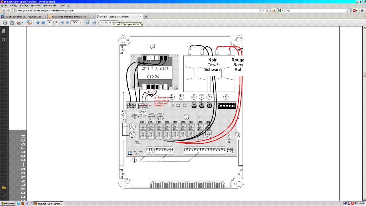366x206 pixels.
Task: Open the Comments panel in sidebar
Action: pos(4,188)
